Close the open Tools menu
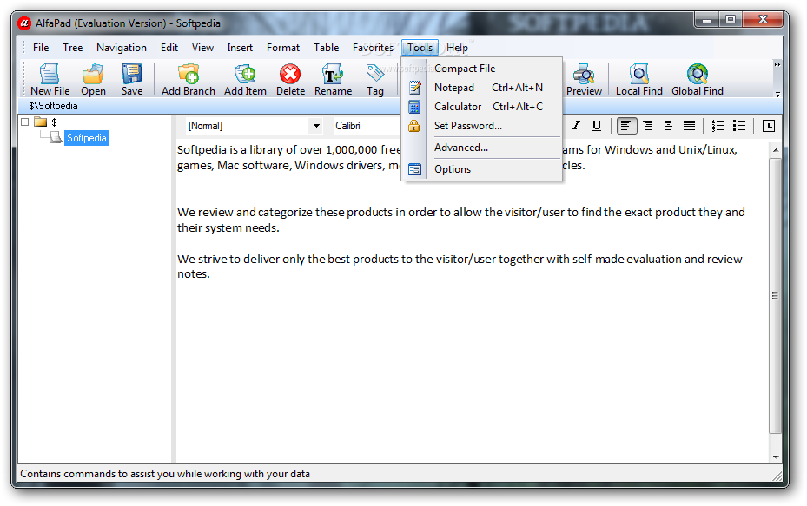The width and height of the screenshot is (807, 506). [x=420, y=48]
